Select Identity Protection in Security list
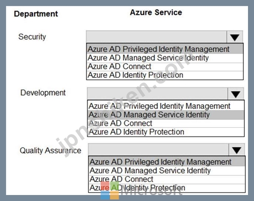Screen dimensions: 254x201 tap(165, 75)
